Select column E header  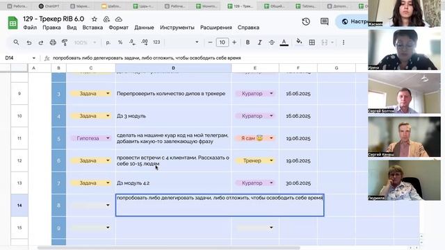[x=255, y=68]
